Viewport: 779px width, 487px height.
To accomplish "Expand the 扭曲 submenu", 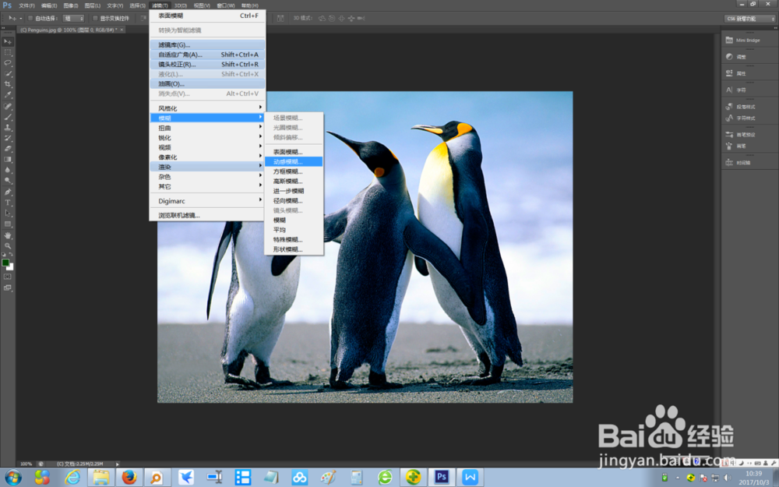I will pos(207,128).
